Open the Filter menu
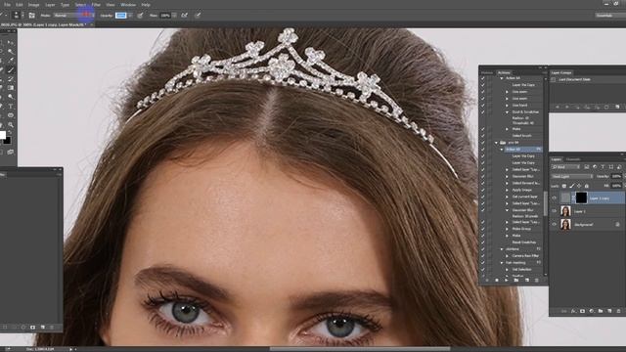The height and width of the screenshot is (352, 626). coord(96,5)
